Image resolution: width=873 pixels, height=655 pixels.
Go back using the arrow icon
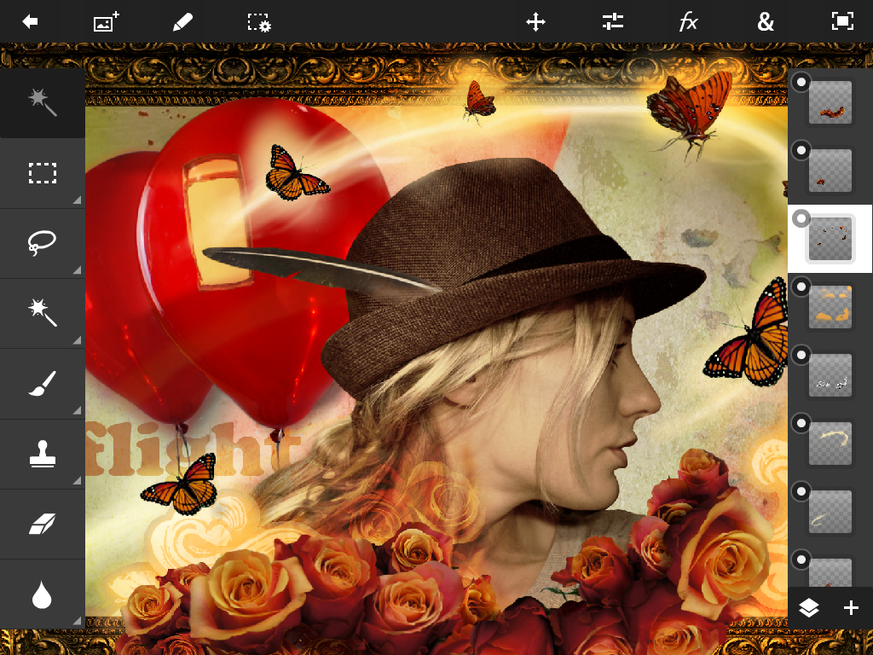tap(31, 22)
